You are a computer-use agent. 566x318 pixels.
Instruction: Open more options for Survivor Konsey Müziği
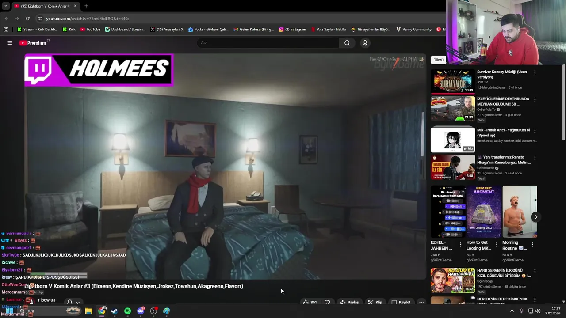click(535, 72)
